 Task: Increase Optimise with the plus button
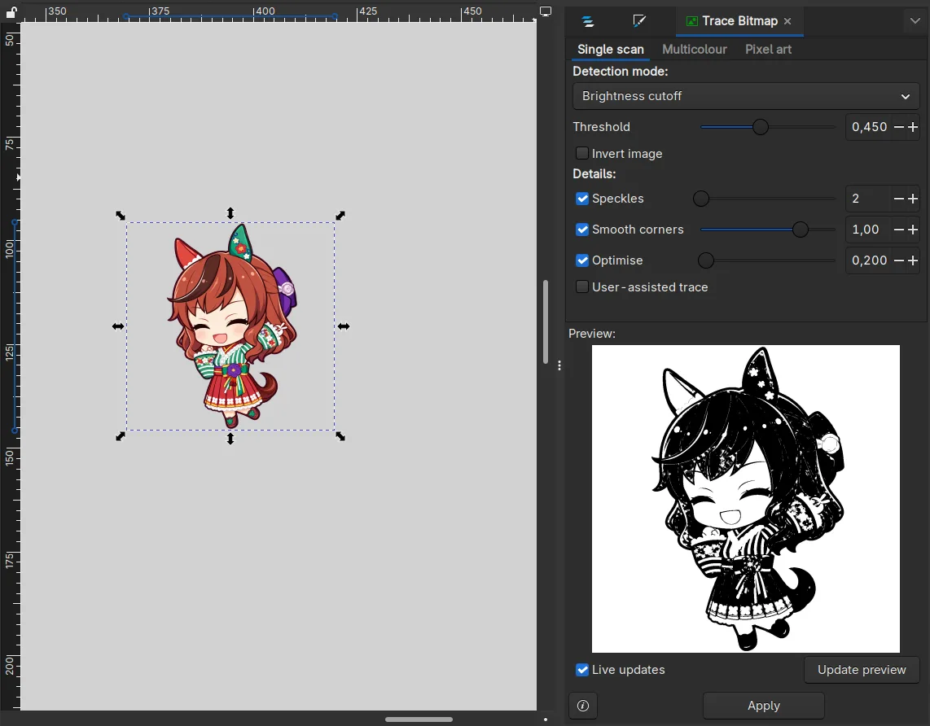pyautogui.click(x=913, y=260)
